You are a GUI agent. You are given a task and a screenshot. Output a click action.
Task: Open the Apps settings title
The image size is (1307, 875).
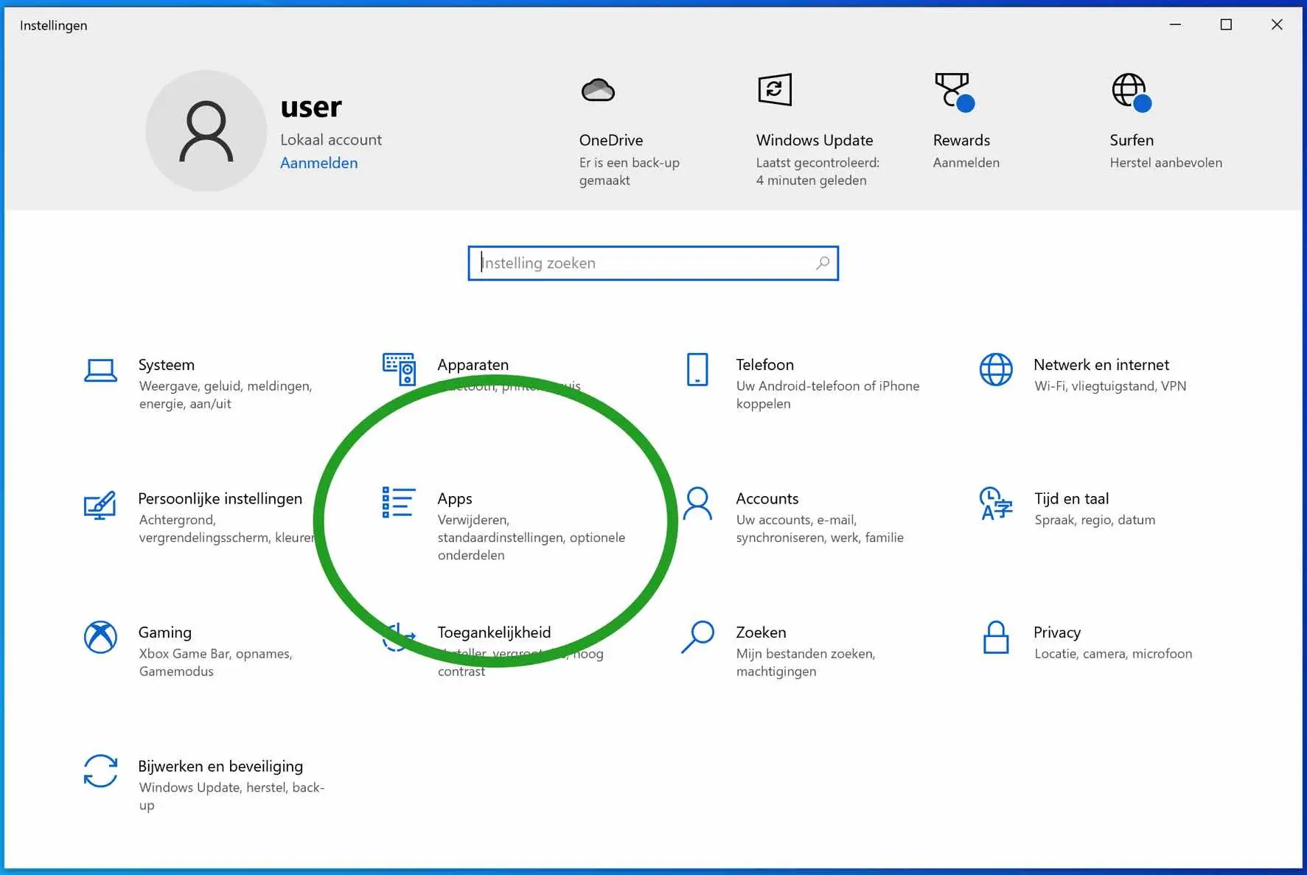(455, 499)
